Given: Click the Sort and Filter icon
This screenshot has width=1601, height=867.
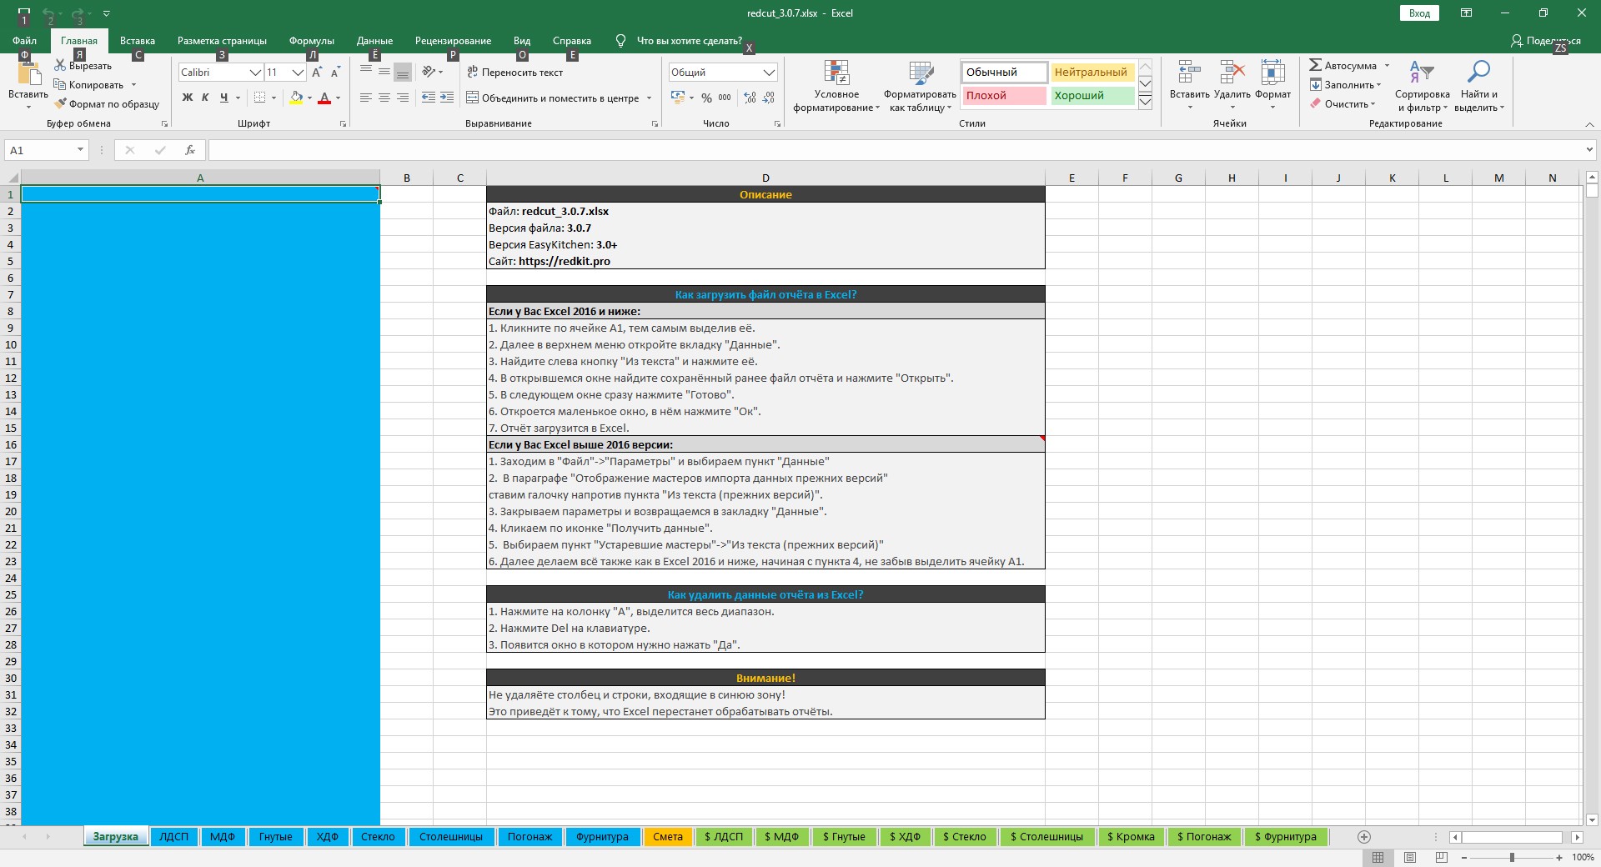Looking at the screenshot, I should (1421, 73).
